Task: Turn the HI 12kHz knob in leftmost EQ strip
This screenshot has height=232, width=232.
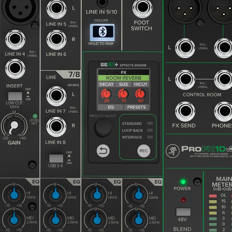Action: click(x=14, y=194)
